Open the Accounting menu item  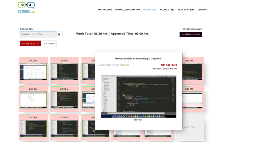tap(167, 10)
